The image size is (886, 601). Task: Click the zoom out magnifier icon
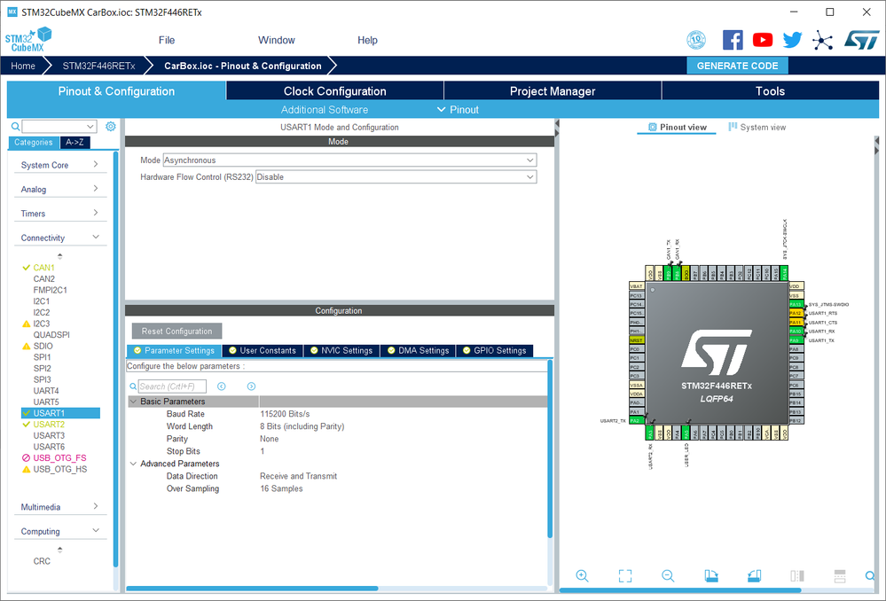click(668, 576)
